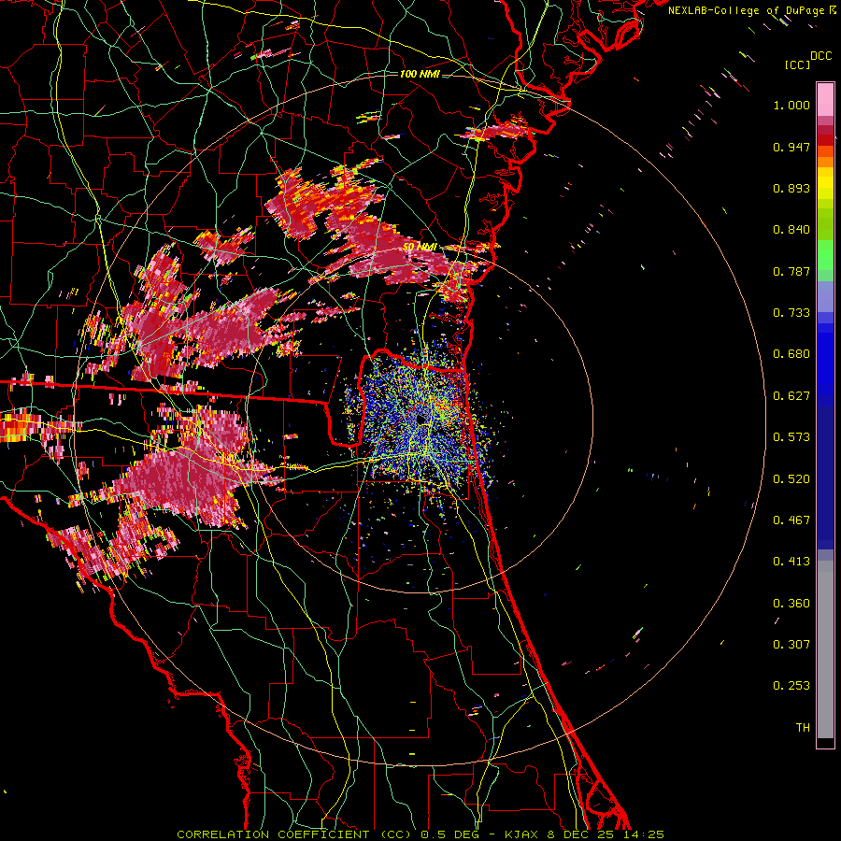Click the 0.893 legend value
The image size is (841, 841).
click(x=791, y=188)
